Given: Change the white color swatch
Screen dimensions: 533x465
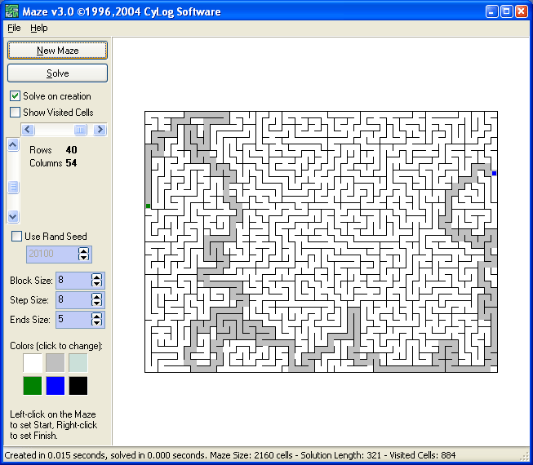Looking at the screenshot, I should click(x=33, y=363).
